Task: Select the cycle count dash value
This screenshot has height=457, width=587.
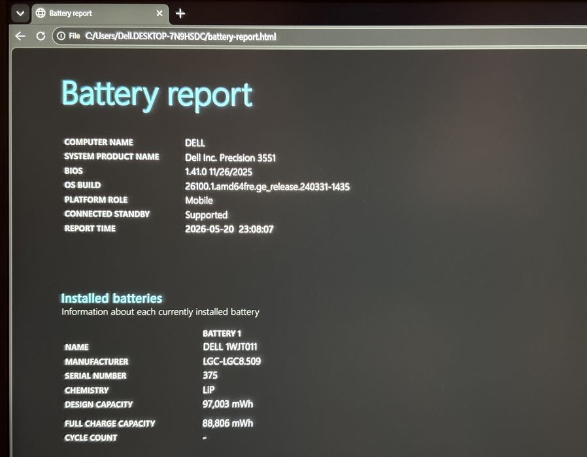Action: click(x=205, y=437)
